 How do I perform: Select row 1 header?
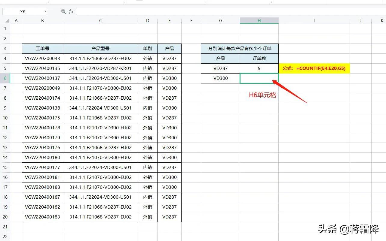(x=5, y=29)
